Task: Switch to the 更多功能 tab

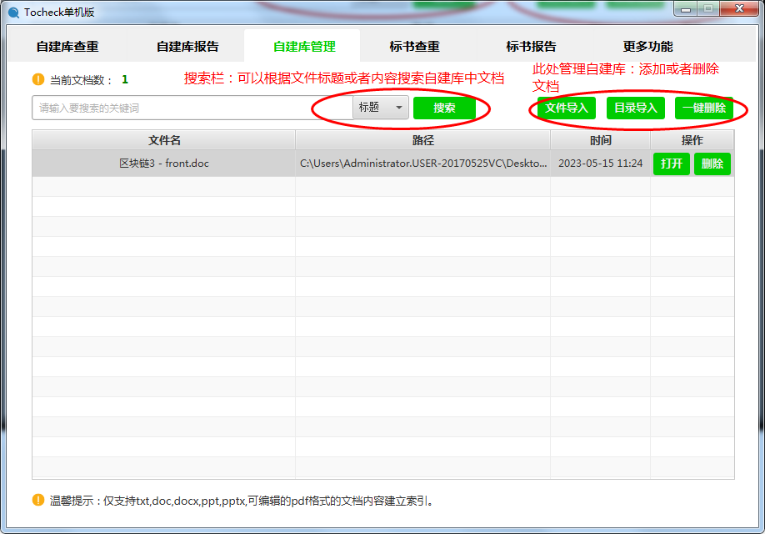Action: [x=647, y=47]
